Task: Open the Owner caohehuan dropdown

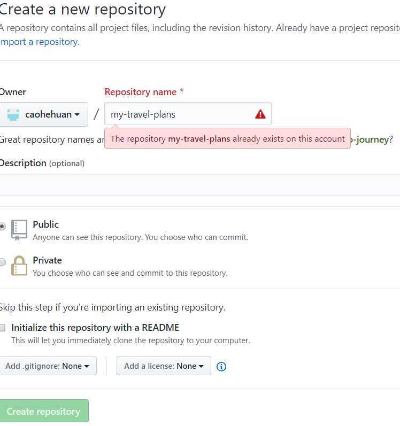Action: point(43,114)
